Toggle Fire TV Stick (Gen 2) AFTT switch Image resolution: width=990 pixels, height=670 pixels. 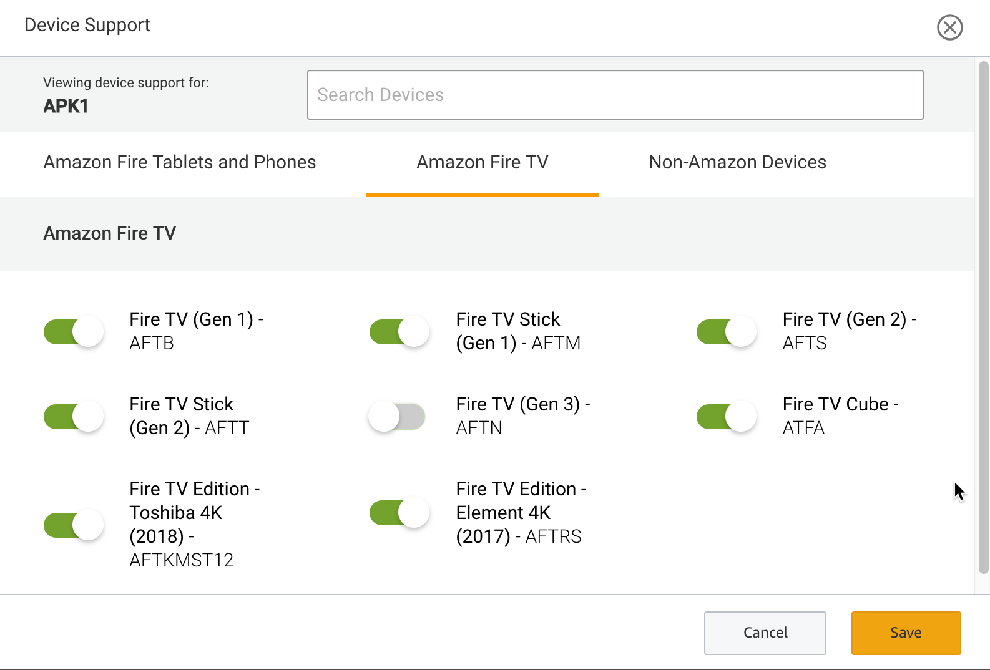pyautogui.click(x=74, y=417)
